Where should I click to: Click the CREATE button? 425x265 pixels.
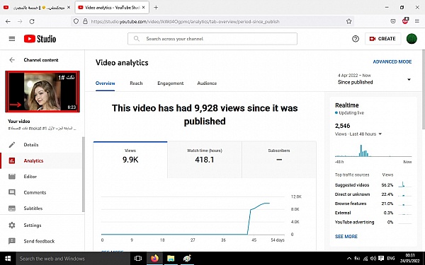pyautogui.click(x=382, y=39)
